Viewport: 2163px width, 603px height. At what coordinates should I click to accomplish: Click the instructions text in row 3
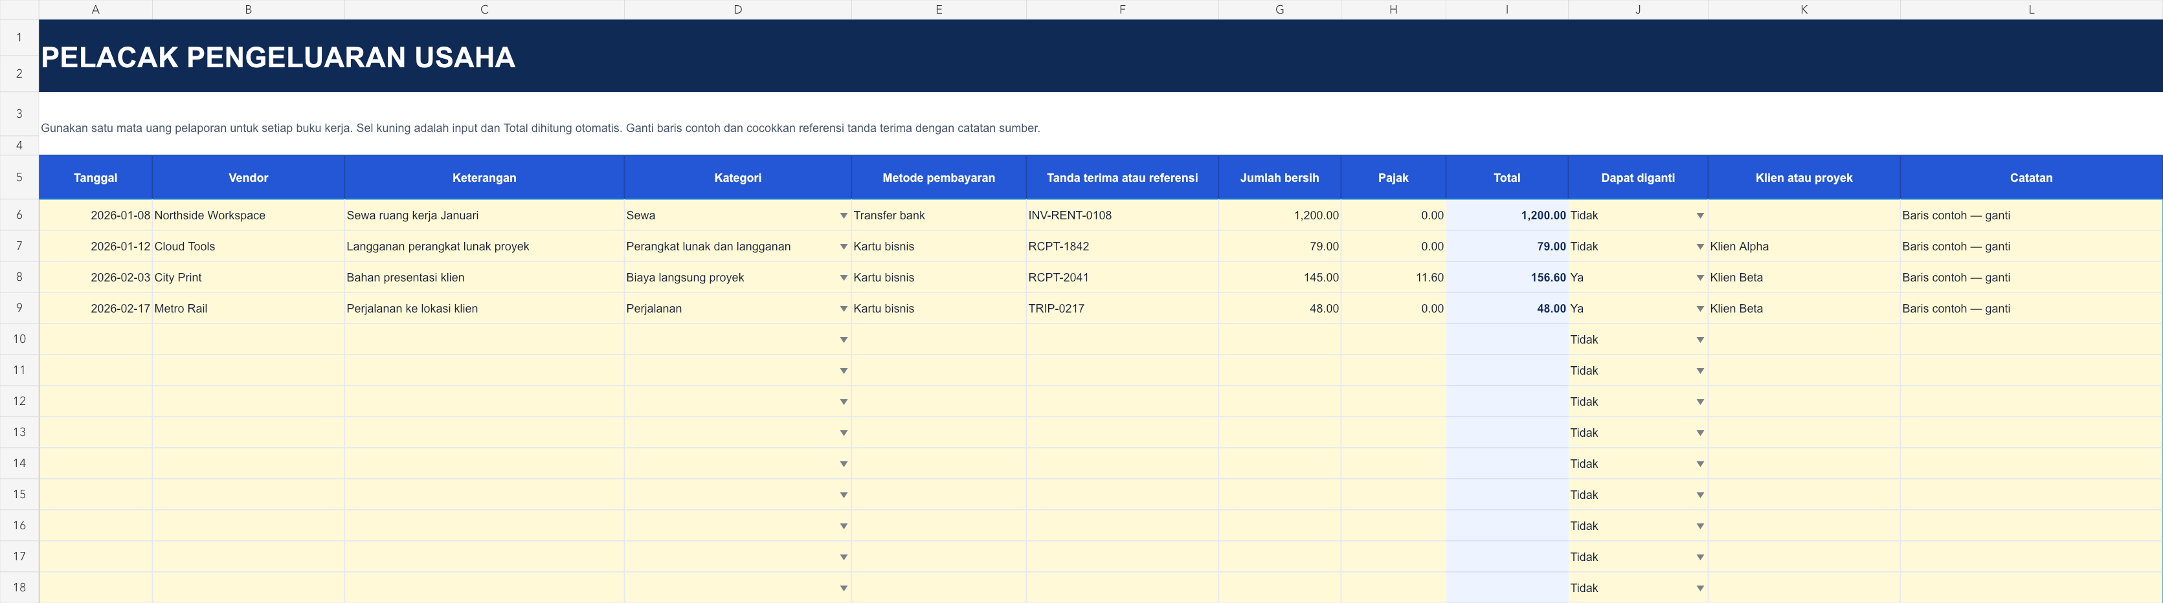click(x=541, y=128)
